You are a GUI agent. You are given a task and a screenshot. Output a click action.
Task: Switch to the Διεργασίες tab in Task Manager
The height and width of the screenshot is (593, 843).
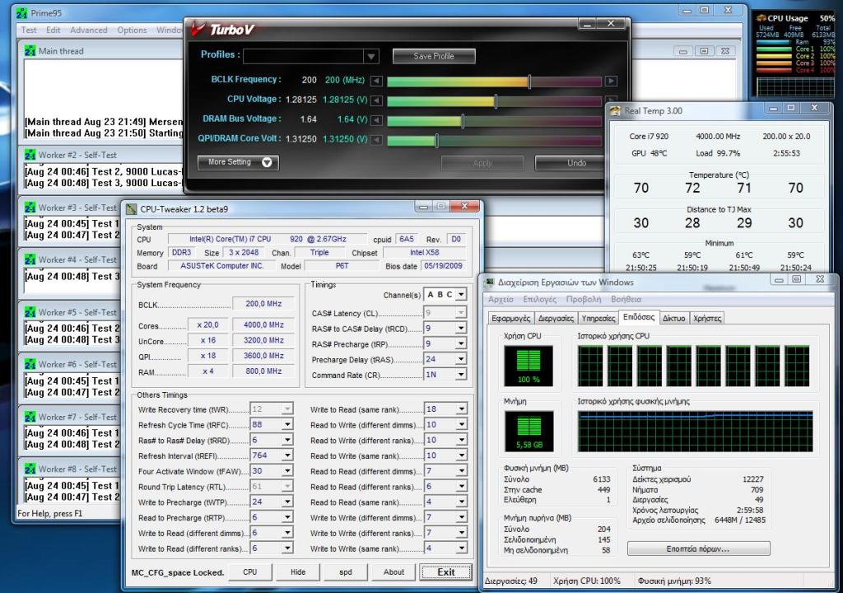click(x=556, y=318)
